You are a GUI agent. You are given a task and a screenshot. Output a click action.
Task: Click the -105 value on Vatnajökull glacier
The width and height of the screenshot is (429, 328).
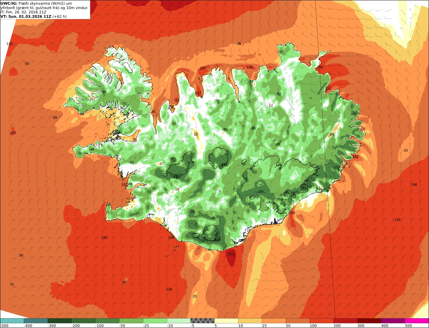[260, 192]
